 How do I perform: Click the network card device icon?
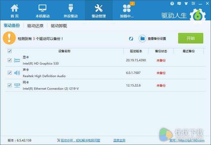[17, 85]
